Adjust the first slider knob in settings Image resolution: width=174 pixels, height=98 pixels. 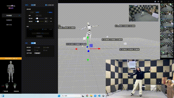pyautogui.click(x=37, y=19)
